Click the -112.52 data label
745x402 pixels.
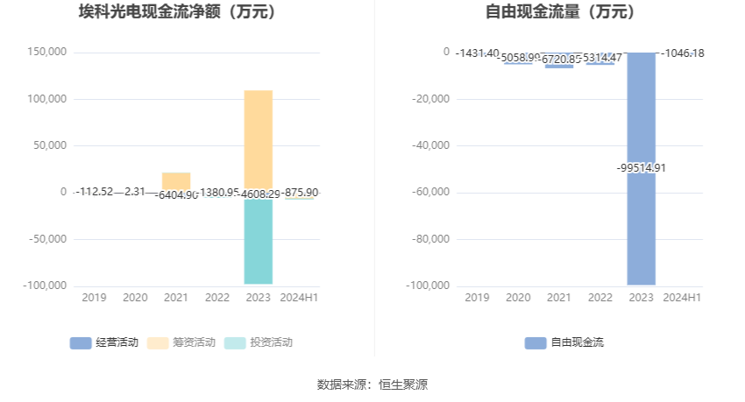point(94,192)
